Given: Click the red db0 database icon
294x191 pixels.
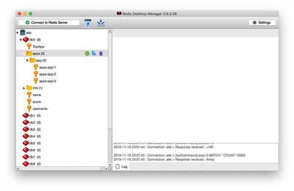Looking at the screenshot, I should click(x=26, y=40).
